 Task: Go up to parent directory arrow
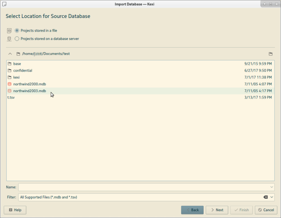point(10,53)
